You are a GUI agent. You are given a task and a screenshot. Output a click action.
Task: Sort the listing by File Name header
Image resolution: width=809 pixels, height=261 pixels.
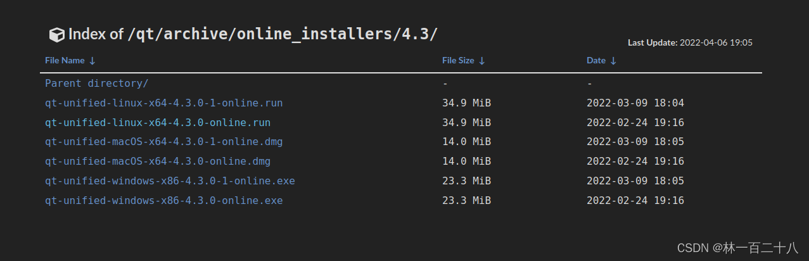coord(65,61)
